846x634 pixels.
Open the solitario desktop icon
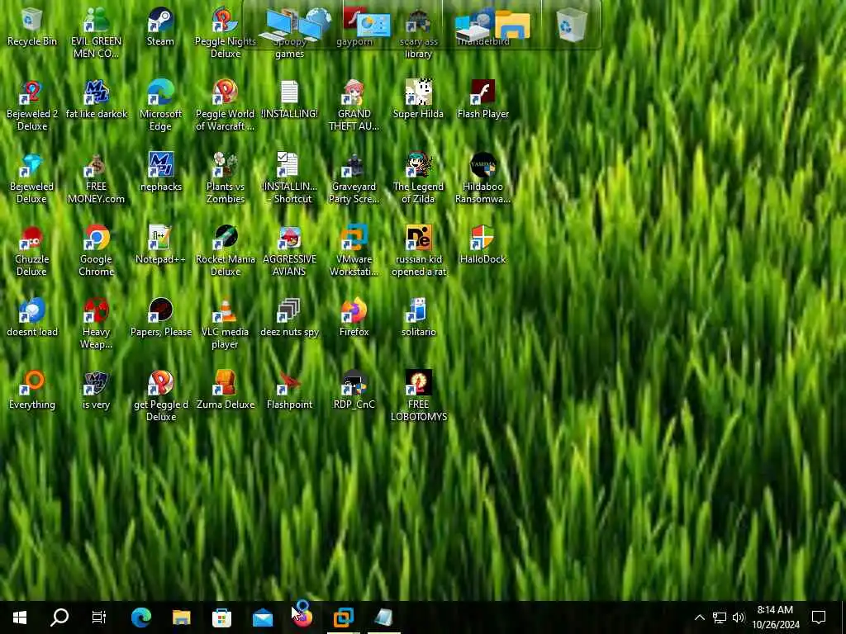[x=418, y=318]
